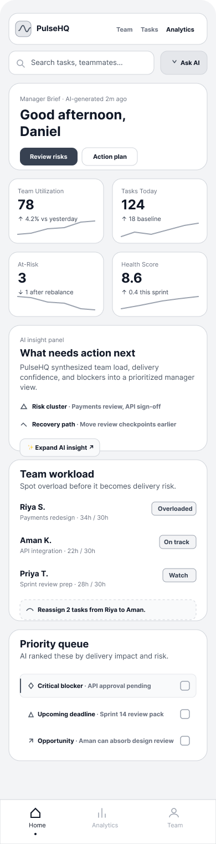Focus the Search tasks, teammates field

[x=81, y=63]
